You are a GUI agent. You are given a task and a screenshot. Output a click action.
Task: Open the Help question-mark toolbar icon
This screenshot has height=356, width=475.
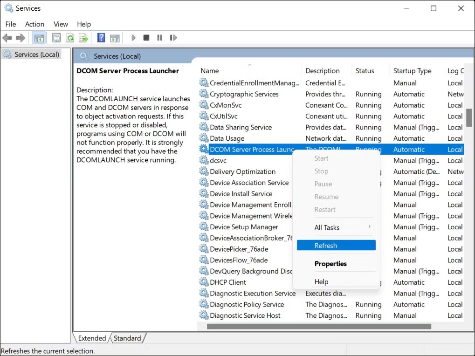(x=101, y=38)
